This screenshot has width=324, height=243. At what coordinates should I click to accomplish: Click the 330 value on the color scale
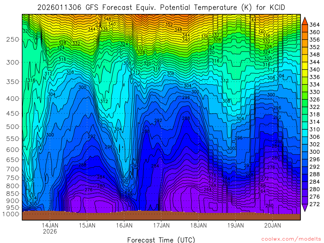(315, 92)
